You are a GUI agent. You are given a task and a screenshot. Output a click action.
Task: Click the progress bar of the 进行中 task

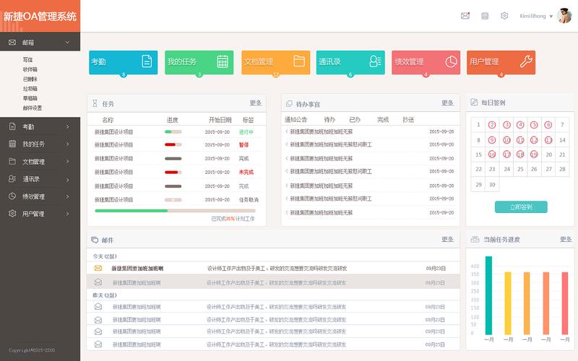click(173, 131)
